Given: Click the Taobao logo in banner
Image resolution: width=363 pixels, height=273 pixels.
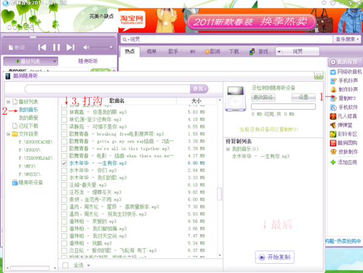Looking at the screenshot, I should pos(132,21).
